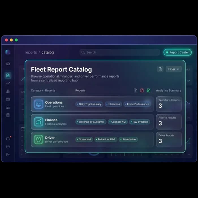Export as red PDF icon
Image resolution: width=198 pixels, height=198 pixels.
coord(142,91)
